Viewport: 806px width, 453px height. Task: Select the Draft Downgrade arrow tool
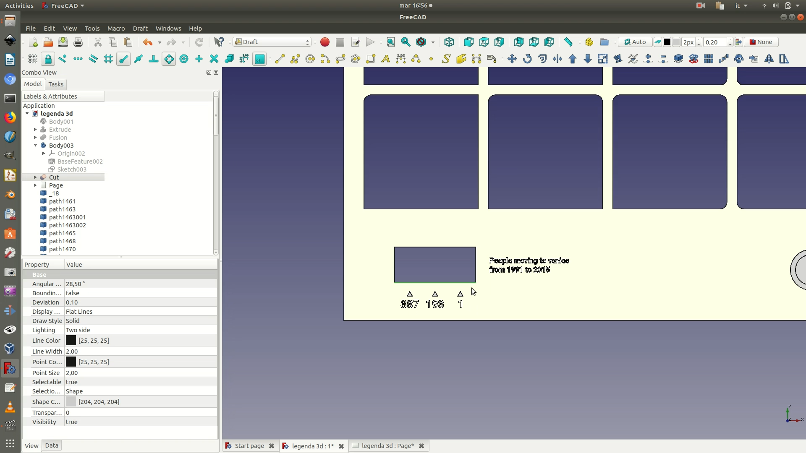pos(588,59)
